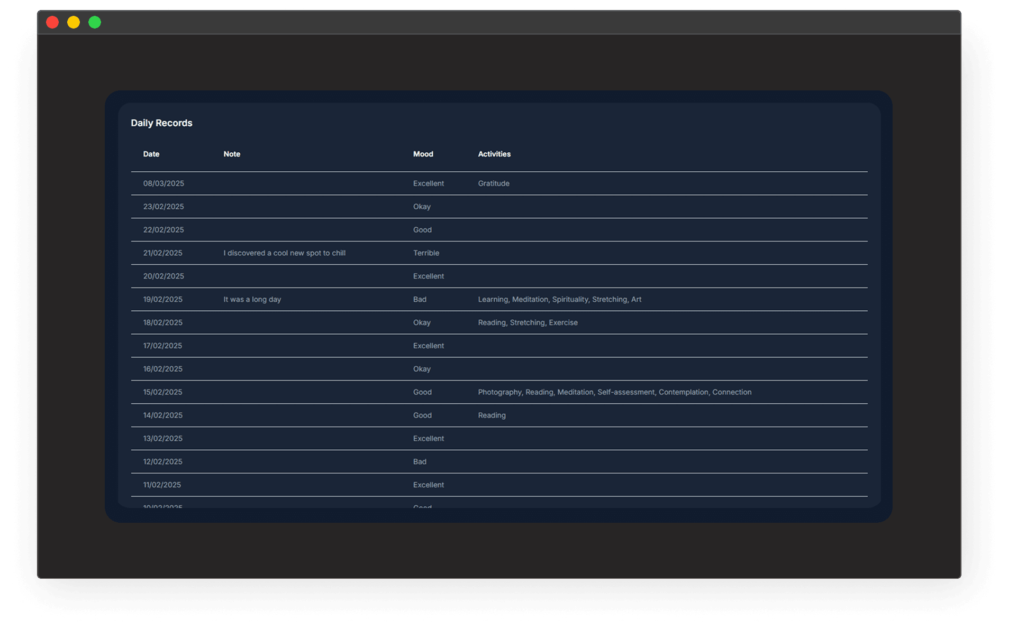1009x629 pixels.
Task: Click the red close window button
Action: tap(52, 22)
